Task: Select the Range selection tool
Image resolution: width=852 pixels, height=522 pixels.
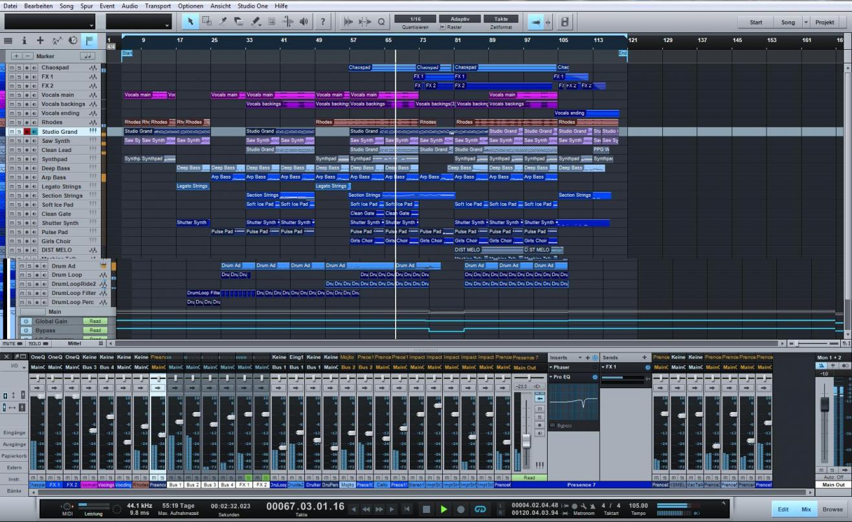Action: tap(207, 21)
